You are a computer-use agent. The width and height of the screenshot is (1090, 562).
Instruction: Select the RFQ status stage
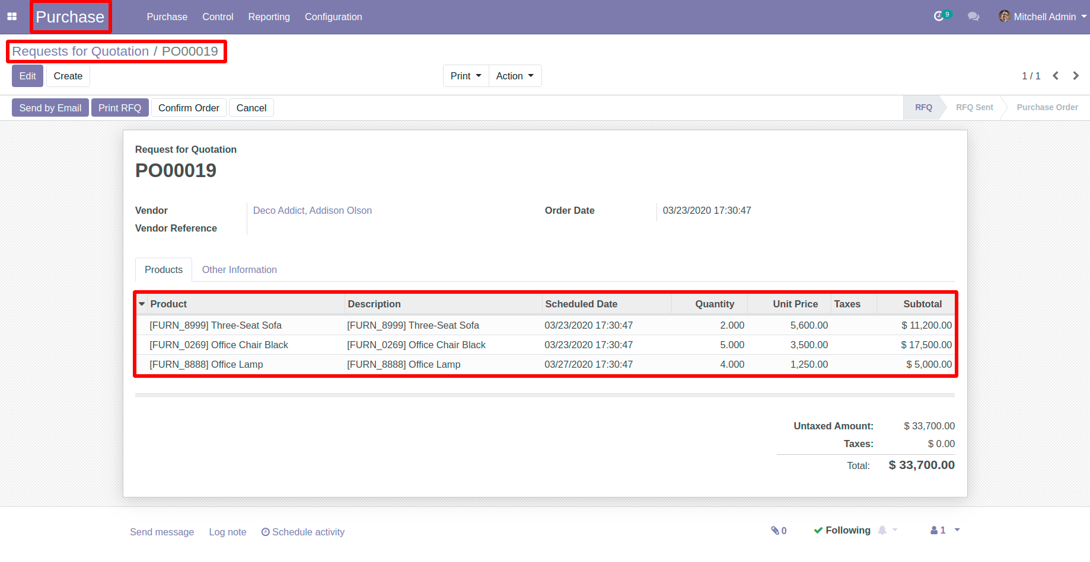click(923, 107)
